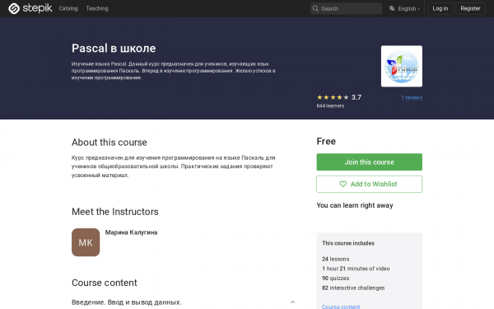Click the Log in button

440,8
